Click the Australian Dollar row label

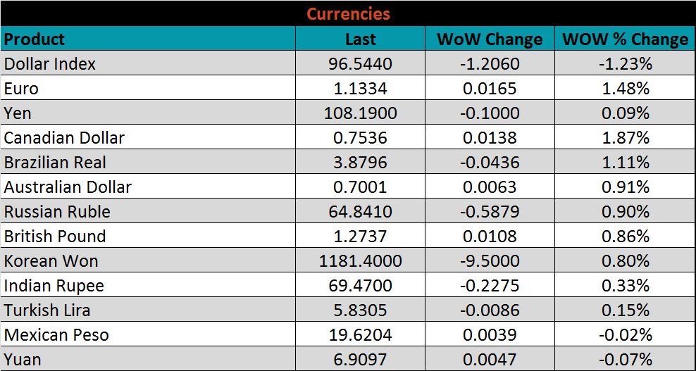pos(68,187)
